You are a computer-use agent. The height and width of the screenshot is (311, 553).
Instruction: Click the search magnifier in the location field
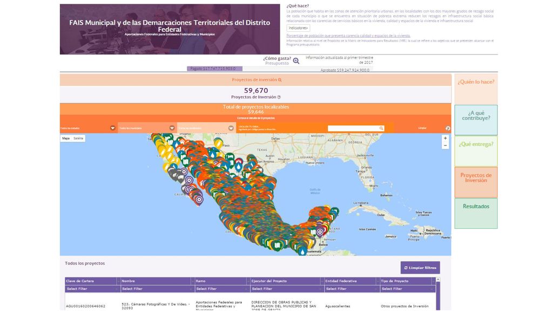[381, 129]
